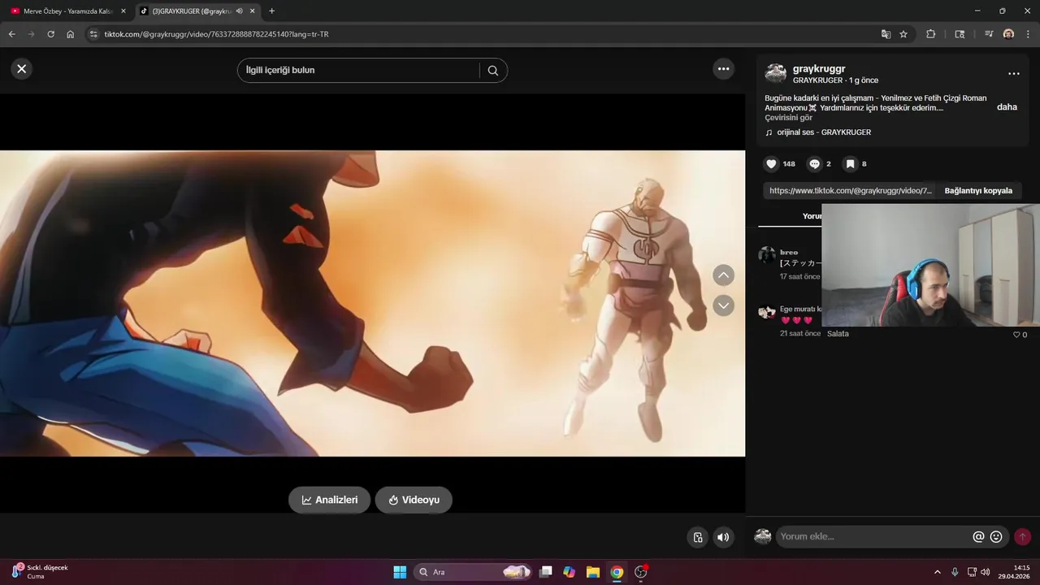Open the three-dot menu above the video
The image size is (1040, 585).
coord(723,69)
